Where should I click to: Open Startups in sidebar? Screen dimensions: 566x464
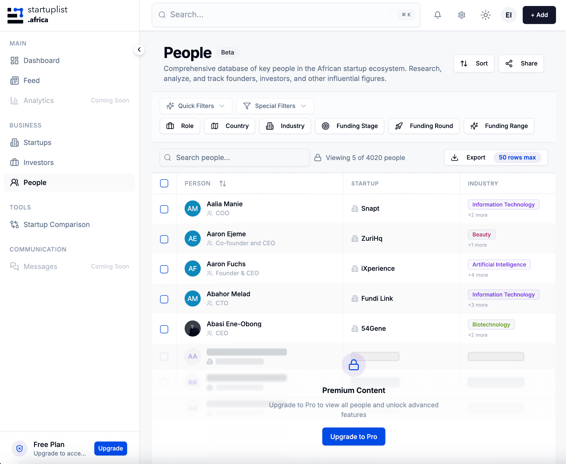coord(69,142)
